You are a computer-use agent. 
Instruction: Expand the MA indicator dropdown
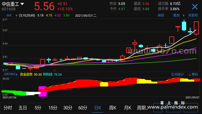coord(16,16)
